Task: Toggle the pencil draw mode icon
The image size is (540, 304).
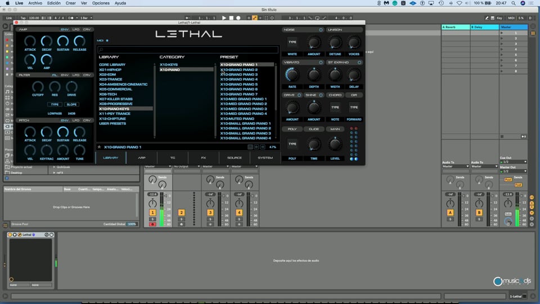Action: pyautogui.click(x=487, y=18)
